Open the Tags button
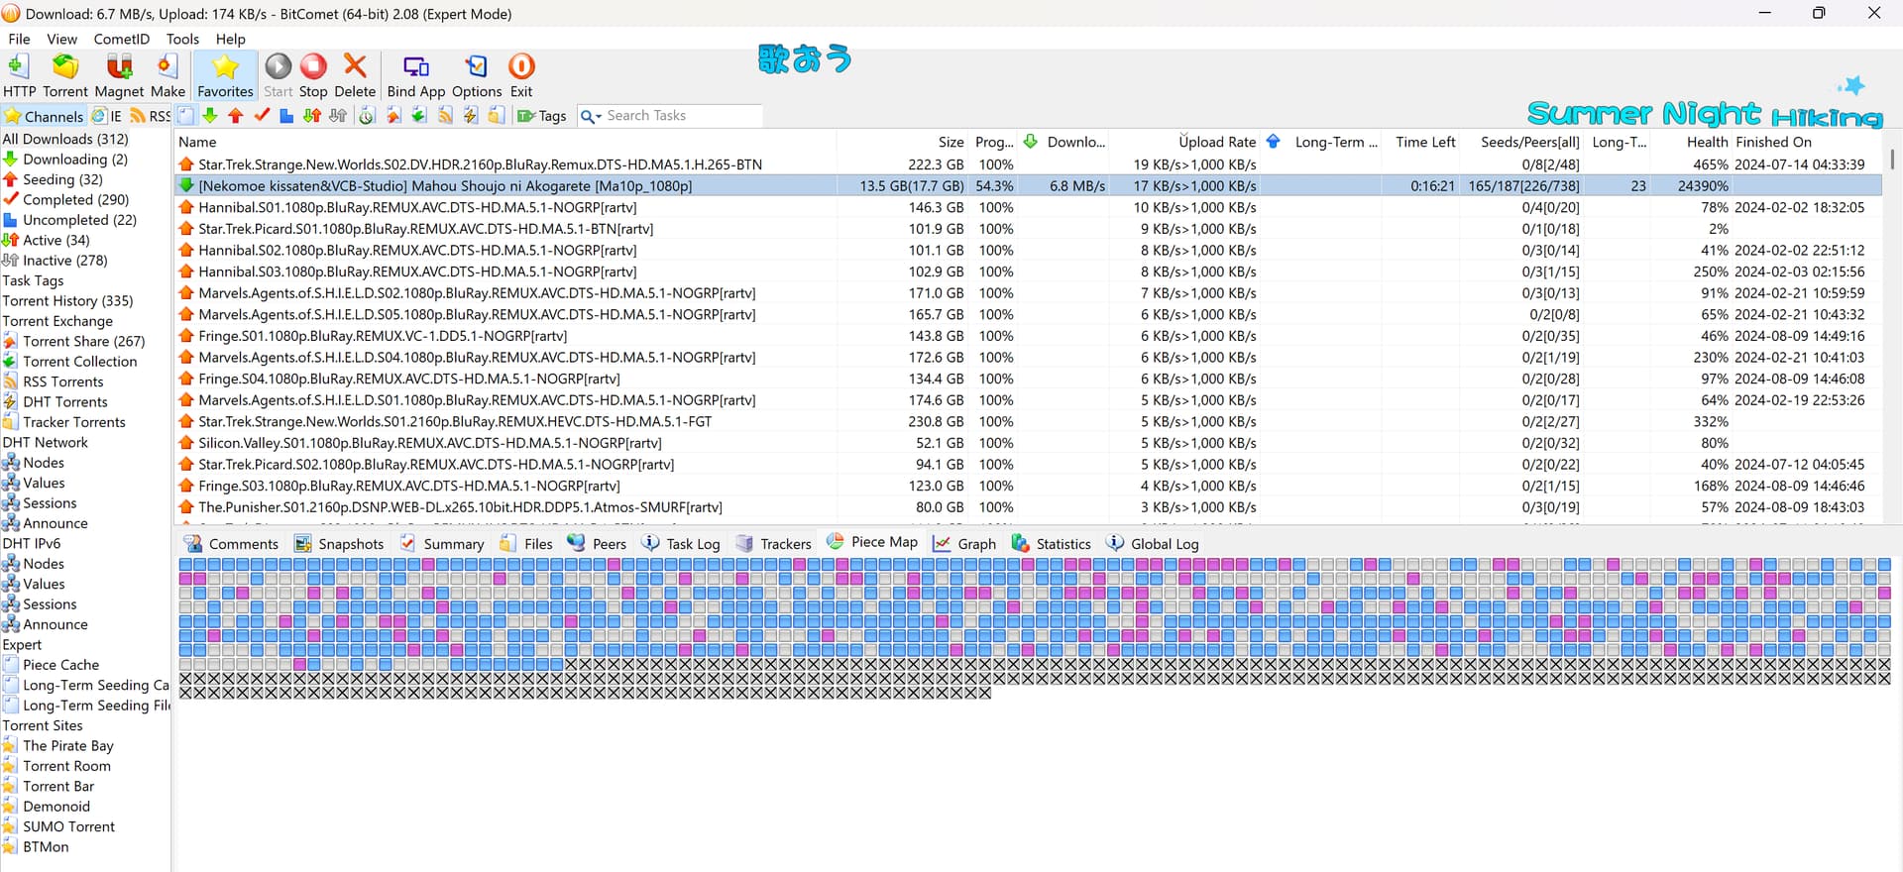This screenshot has height=872, width=1903. pos(542,116)
